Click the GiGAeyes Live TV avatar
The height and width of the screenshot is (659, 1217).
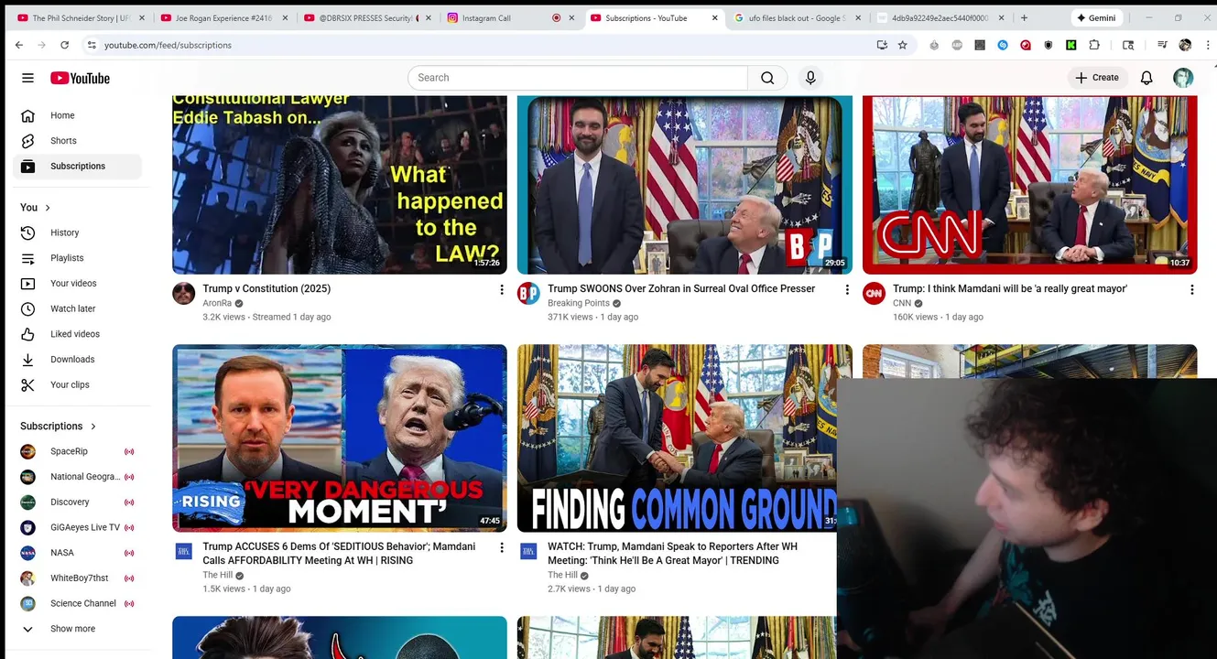click(28, 527)
